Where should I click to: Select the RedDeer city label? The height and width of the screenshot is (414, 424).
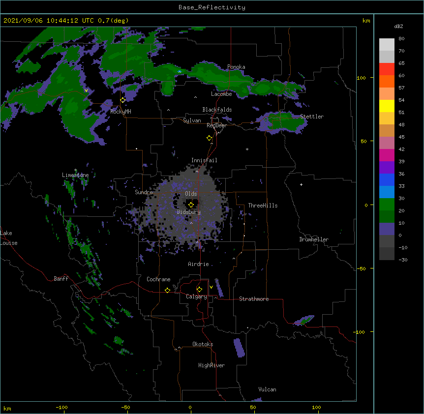pyautogui.click(x=216, y=125)
